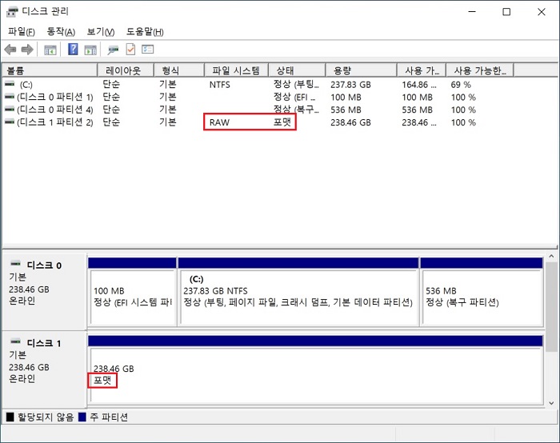Screen dimensions: 560x443
Task: Click the RAW file system cell
Action: tap(219, 122)
